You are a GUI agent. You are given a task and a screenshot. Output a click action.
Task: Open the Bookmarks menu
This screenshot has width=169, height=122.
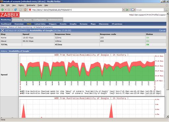point(31,5)
